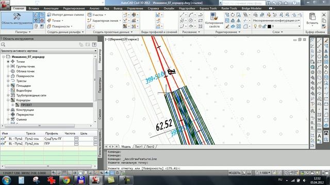Select Точки in the toolspace tree

[21, 62]
